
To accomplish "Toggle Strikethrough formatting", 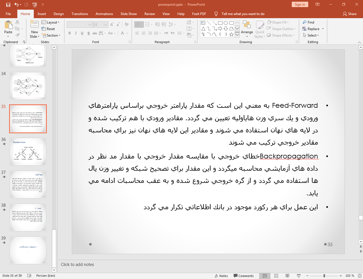I will pyautogui.click(x=95, y=33).
